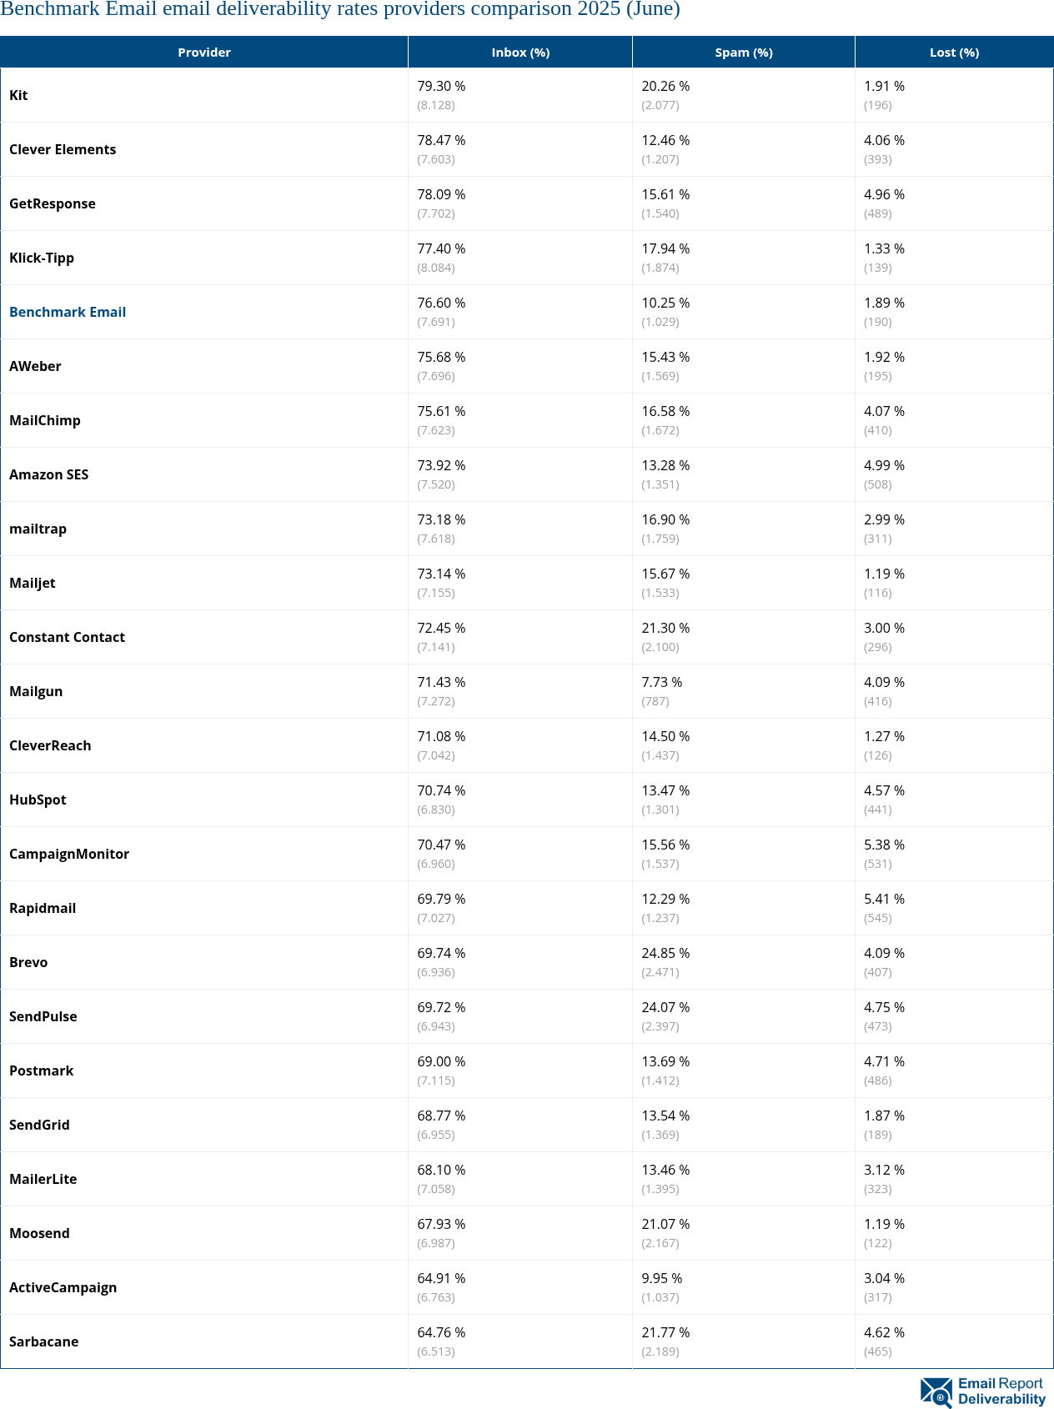Open the HubSpot provider entry
The width and height of the screenshot is (1054, 1409).
tap(38, 800)
